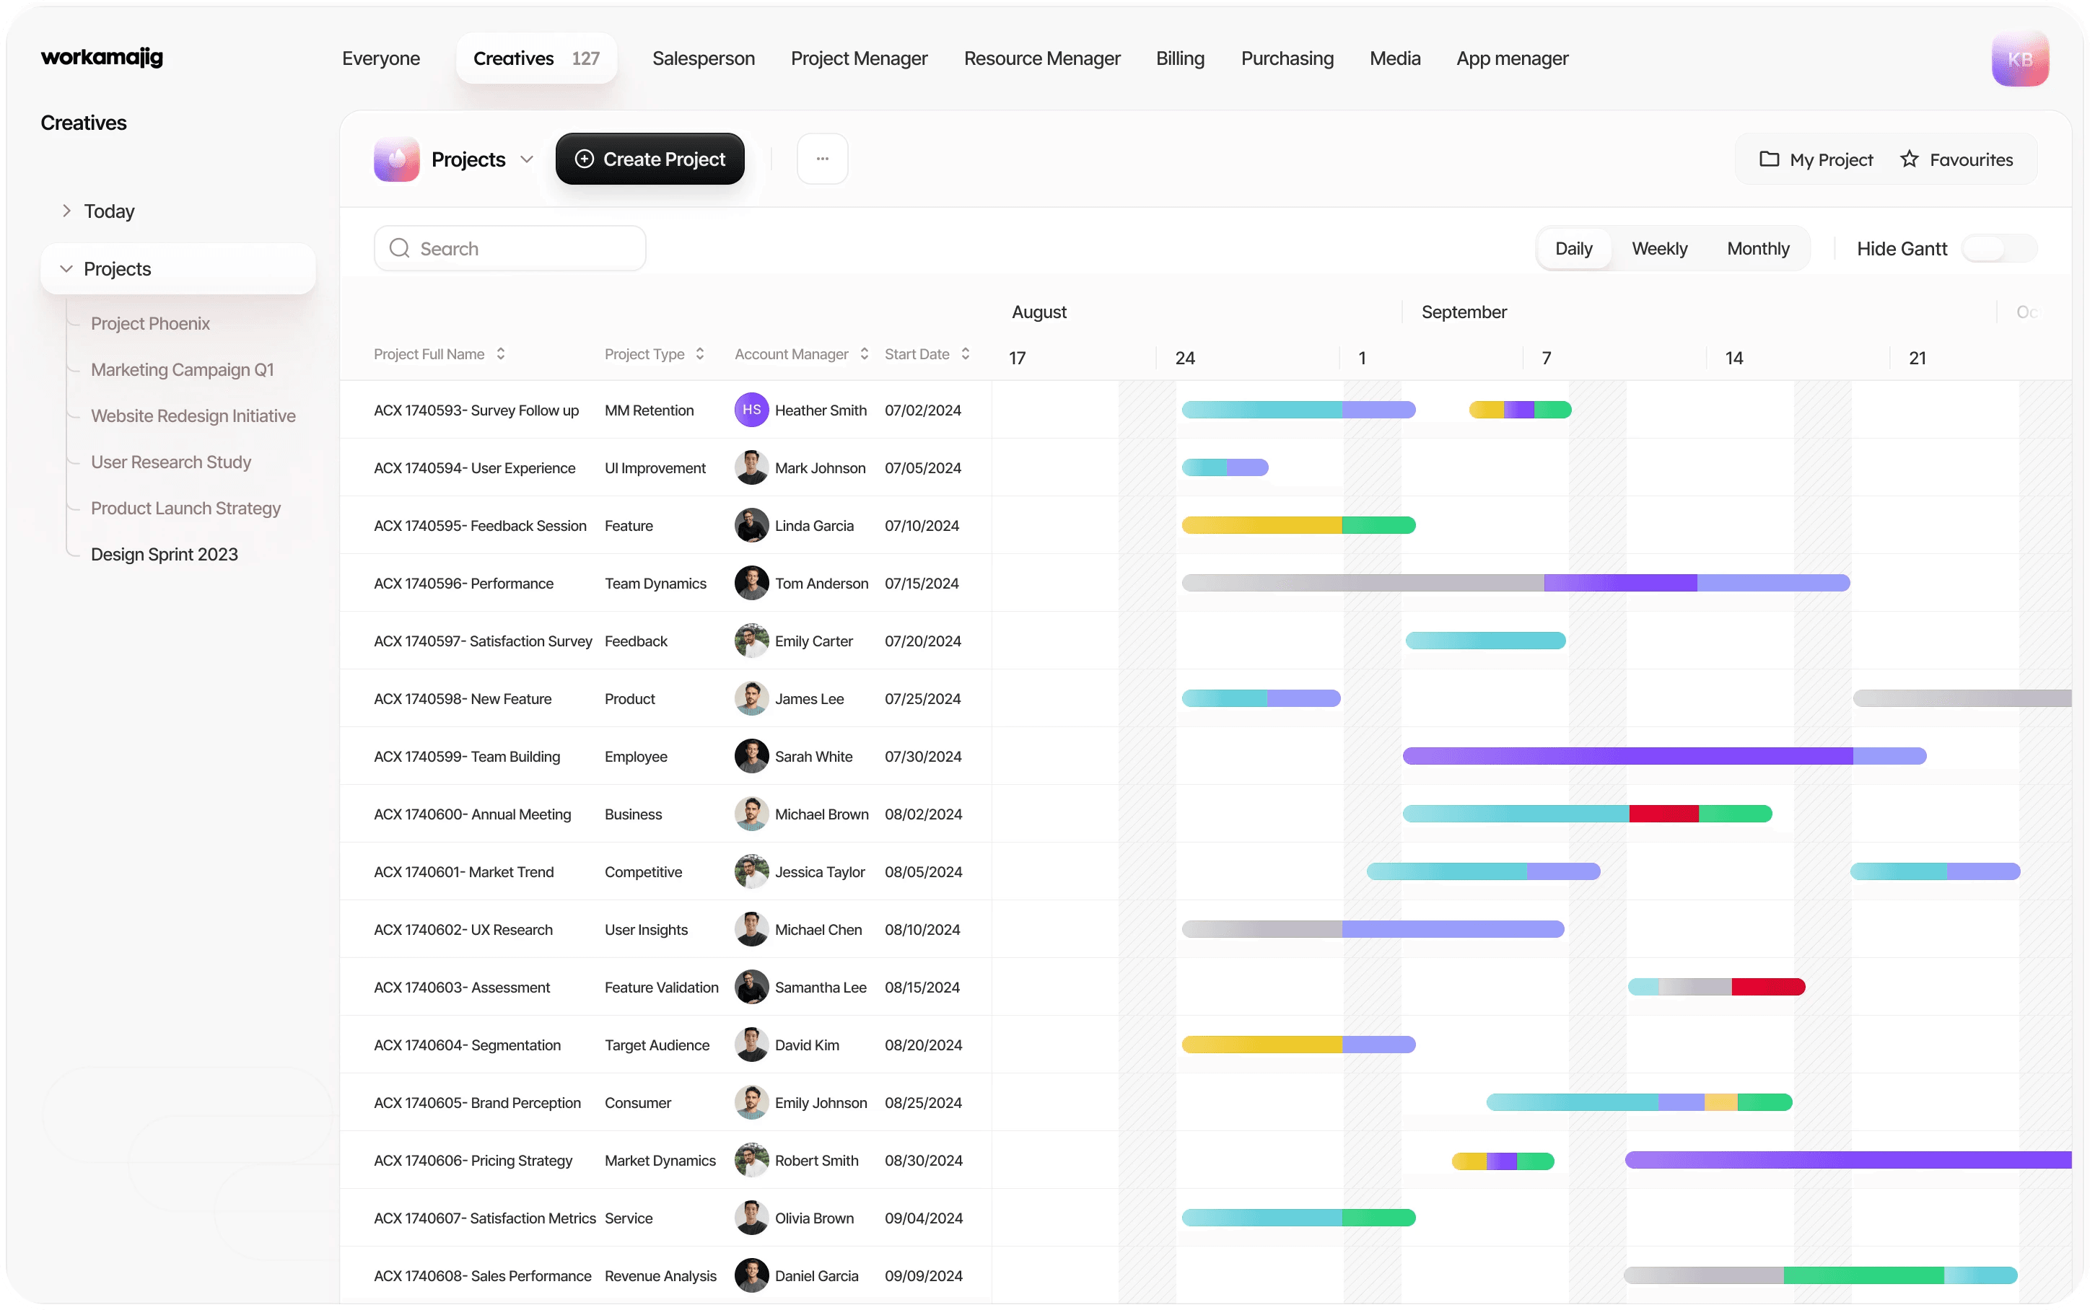Select the Creatives 127 tab

[536, 58]
